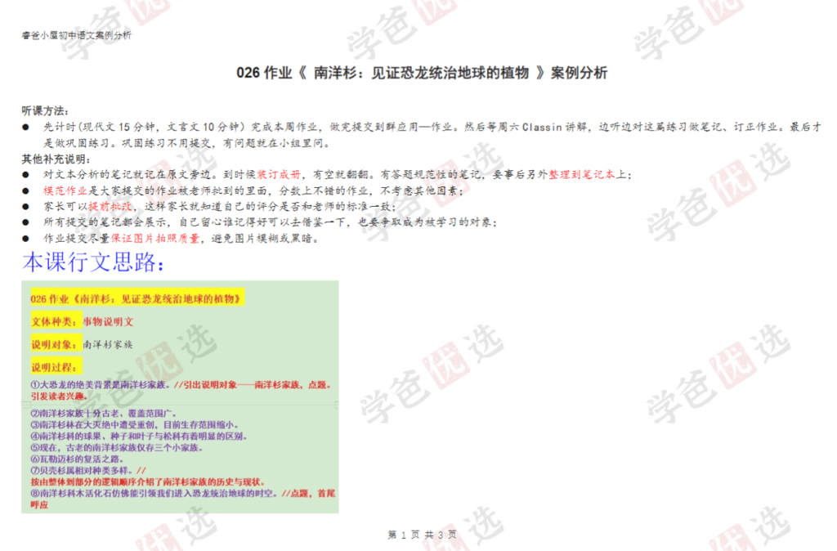Click the line ⑤现在,古老的南洋杉家族仅存三个小家族

click(117, 447)
